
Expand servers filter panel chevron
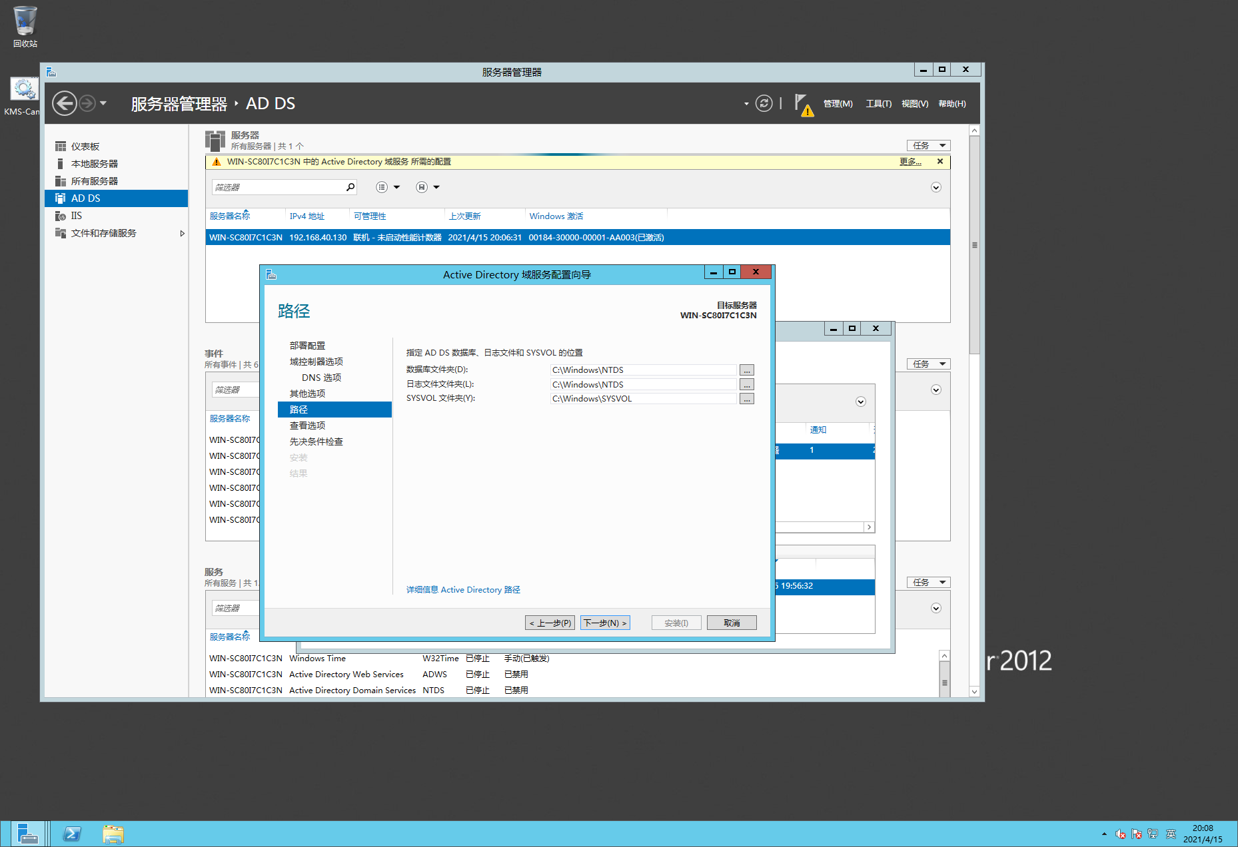[x=935, y=187]
